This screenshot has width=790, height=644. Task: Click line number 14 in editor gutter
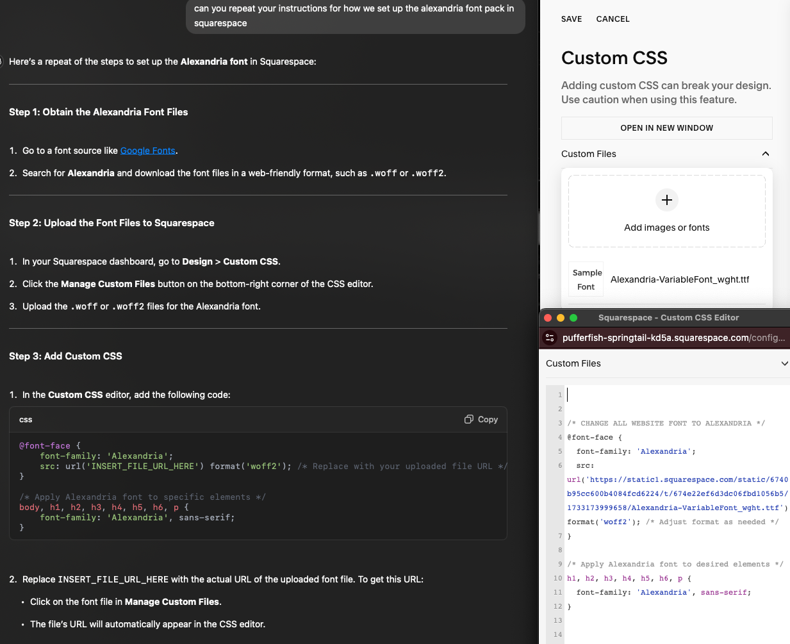(x=557, y=634)
